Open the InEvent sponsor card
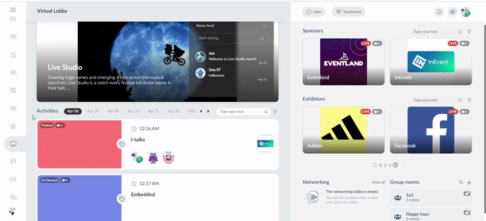 pyautogui.click(x=431, y=62)
